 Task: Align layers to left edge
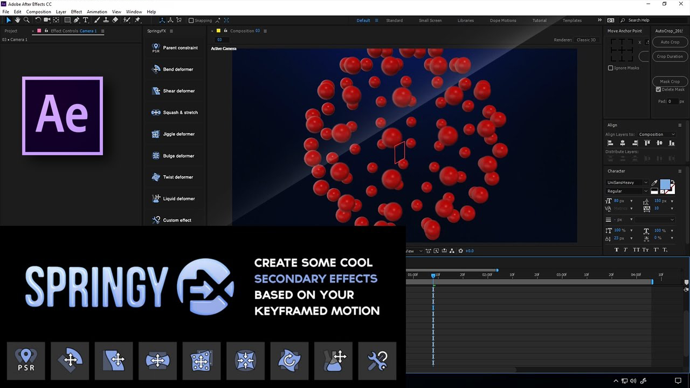611,143
